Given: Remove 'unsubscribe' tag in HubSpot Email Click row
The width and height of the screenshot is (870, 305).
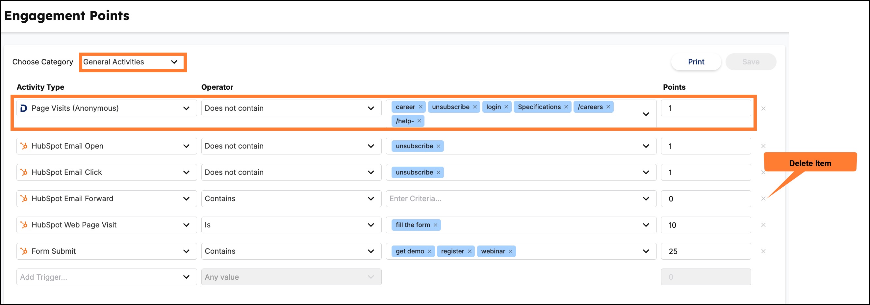Looking at the screenshot, I should (x=438, y=173).
